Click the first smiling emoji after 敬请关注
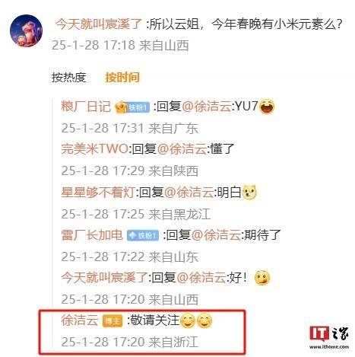Viewport: 355px width, 357px height. (x=188, y=320)
